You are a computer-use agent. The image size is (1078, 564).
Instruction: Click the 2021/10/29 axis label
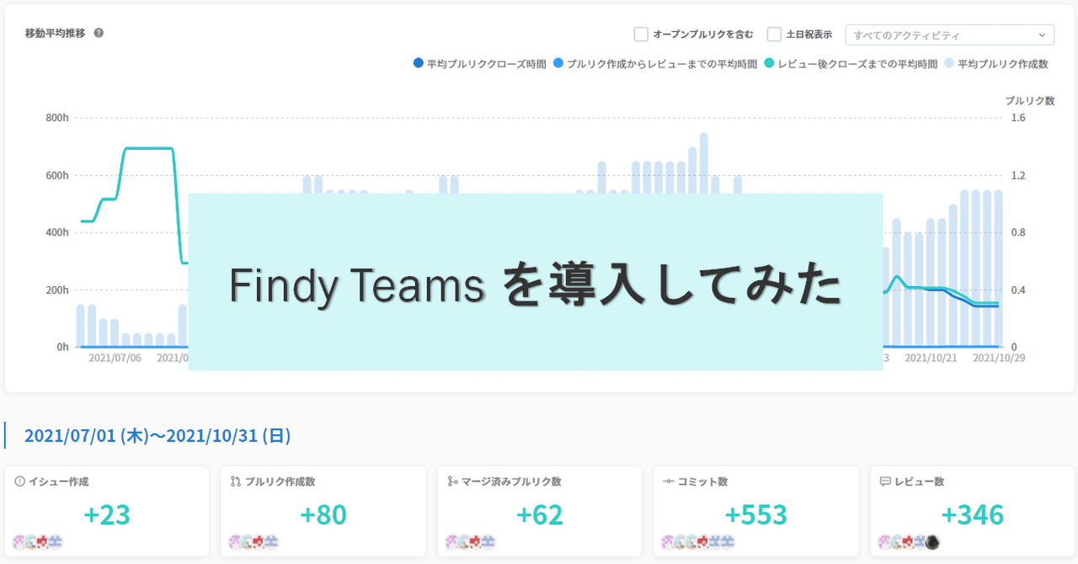point(997,358)
